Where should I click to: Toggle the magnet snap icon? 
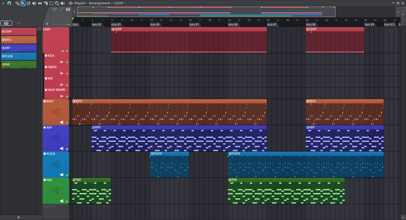pos(9,3)
